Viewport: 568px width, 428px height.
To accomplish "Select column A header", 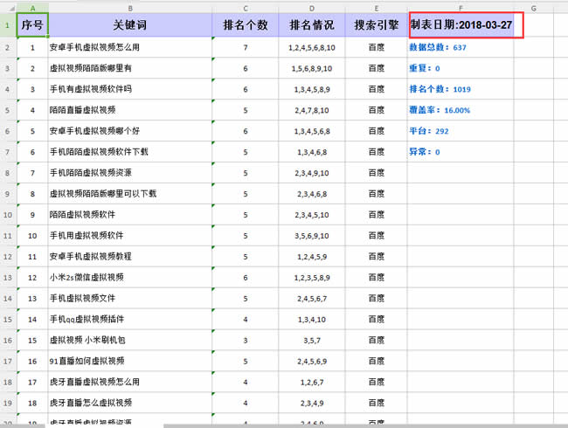I will point(32,7).
